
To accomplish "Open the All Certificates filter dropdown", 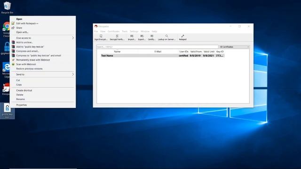I will click(234, 47).
